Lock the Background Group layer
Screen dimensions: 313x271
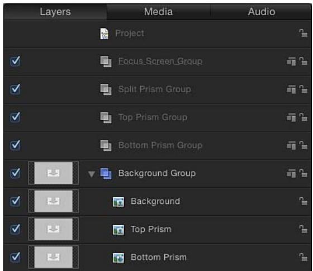(x=303, y=173)
